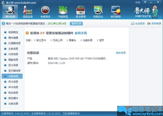Open the 性能测试 speedometer icon

tap(45, 12)
